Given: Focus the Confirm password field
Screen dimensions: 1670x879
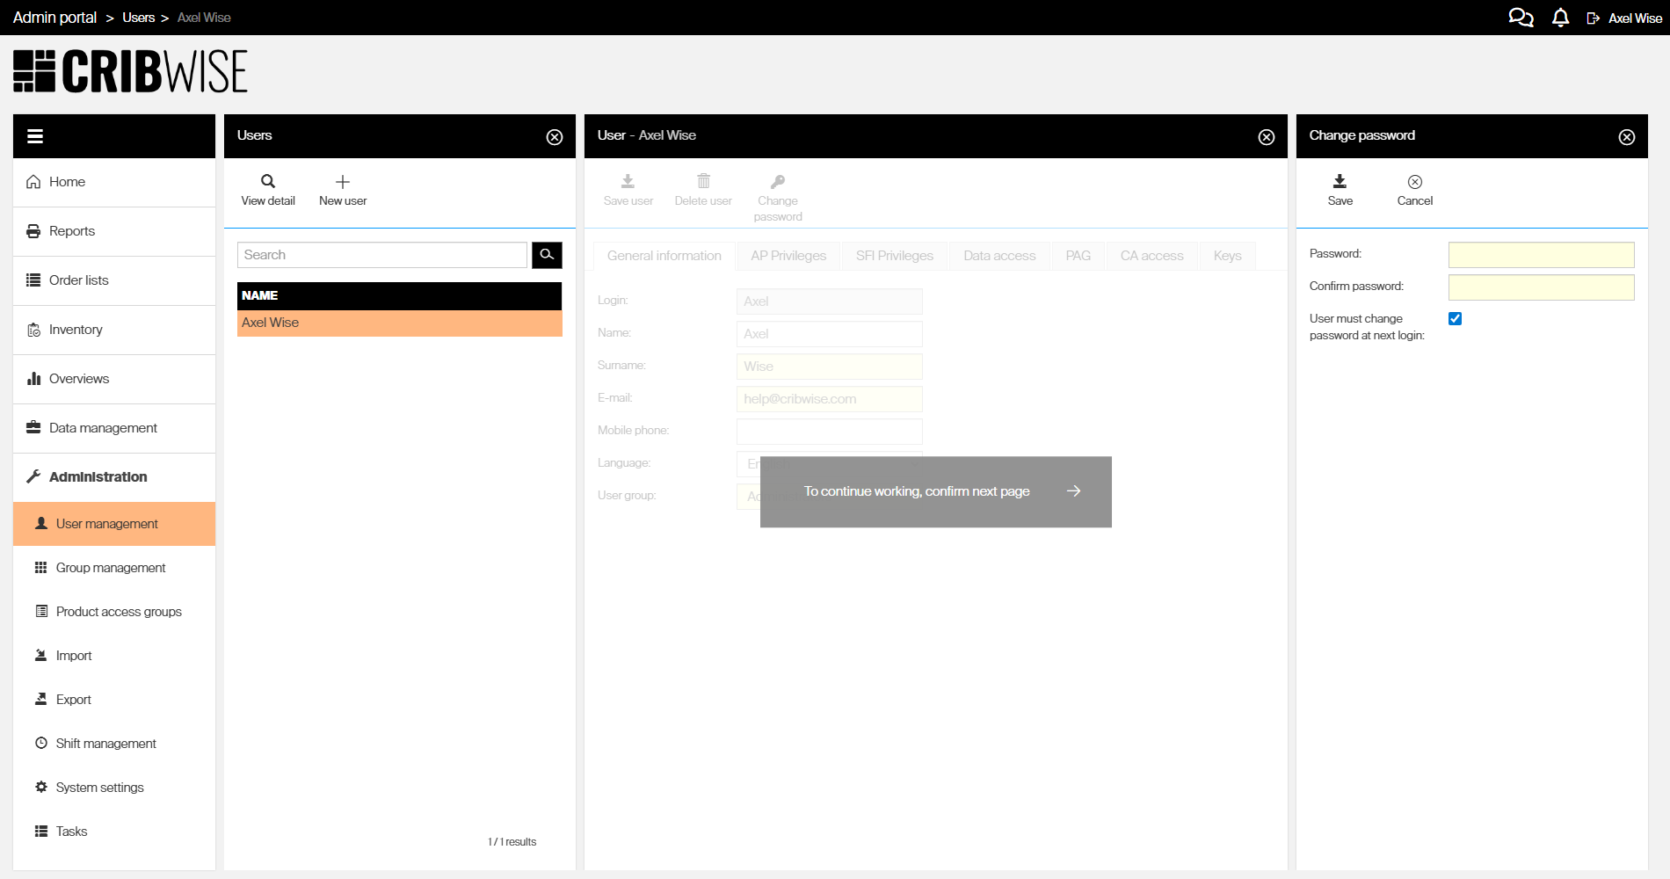Looking at the screenshot, I should click(x=1541, y=287).
